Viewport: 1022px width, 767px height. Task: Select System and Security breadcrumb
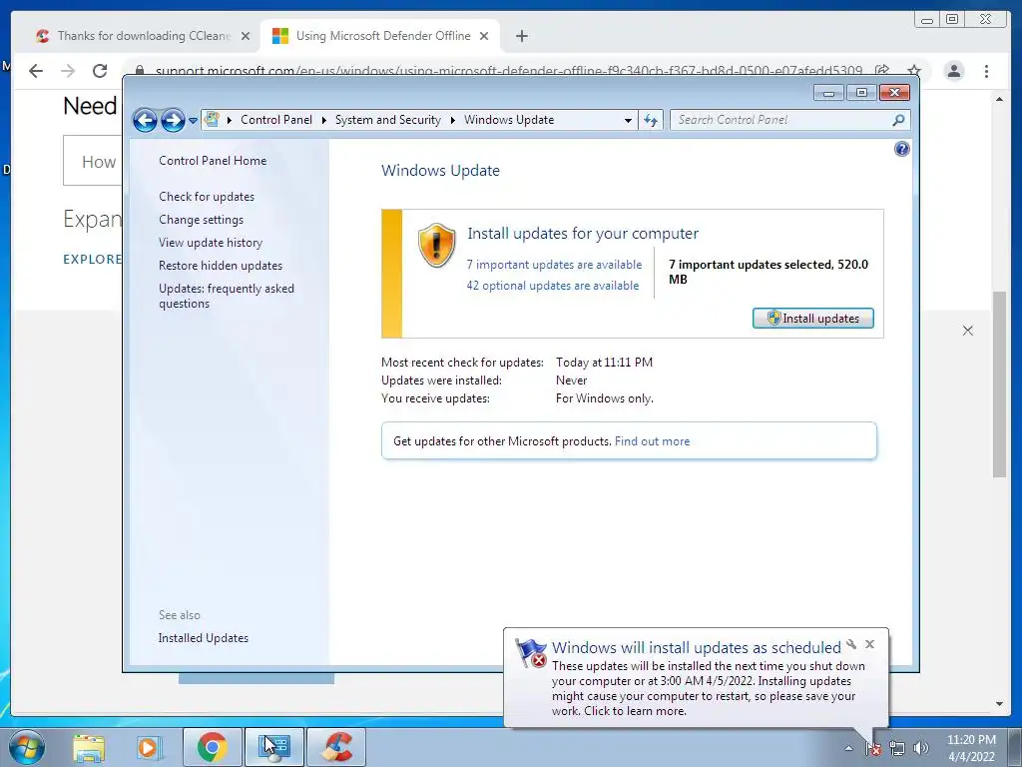388,120
